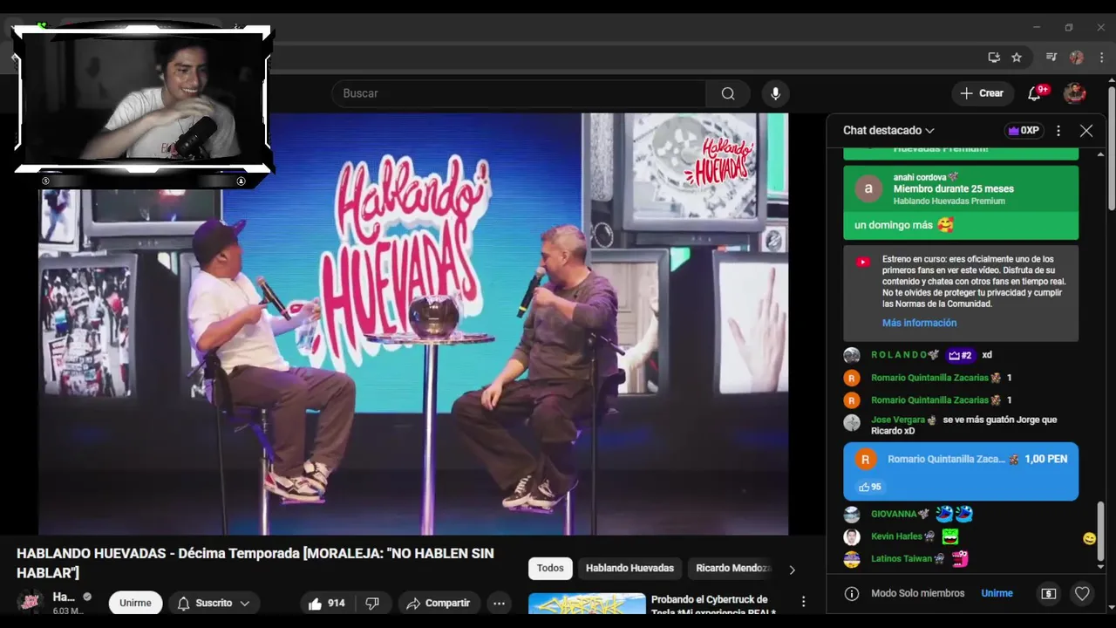The image size is (1116, 628).
Task: Click the HABLANDO HUEVADAS video title
Action: click(x=255, y=563)
